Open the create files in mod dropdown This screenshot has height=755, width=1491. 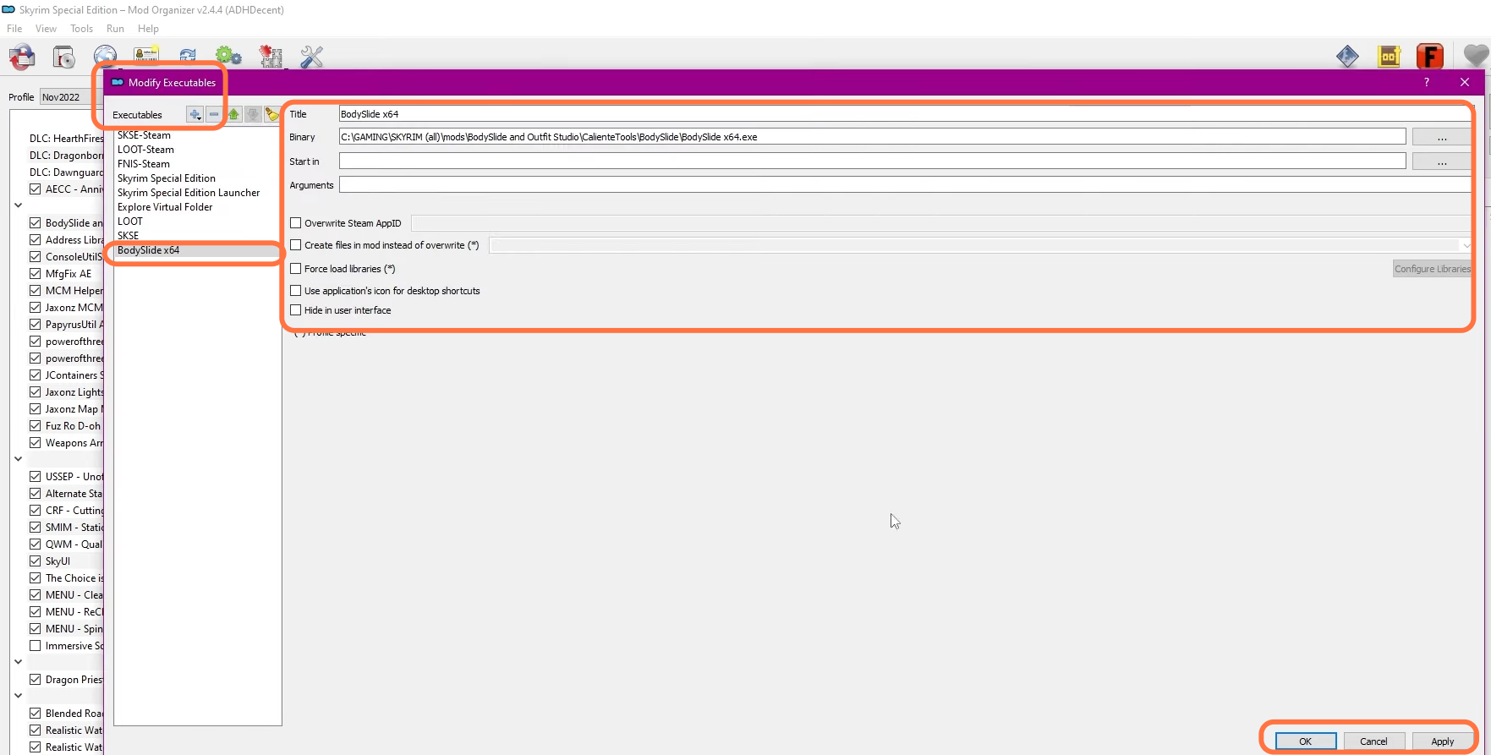pyautogui.click(x=981, y=245)
